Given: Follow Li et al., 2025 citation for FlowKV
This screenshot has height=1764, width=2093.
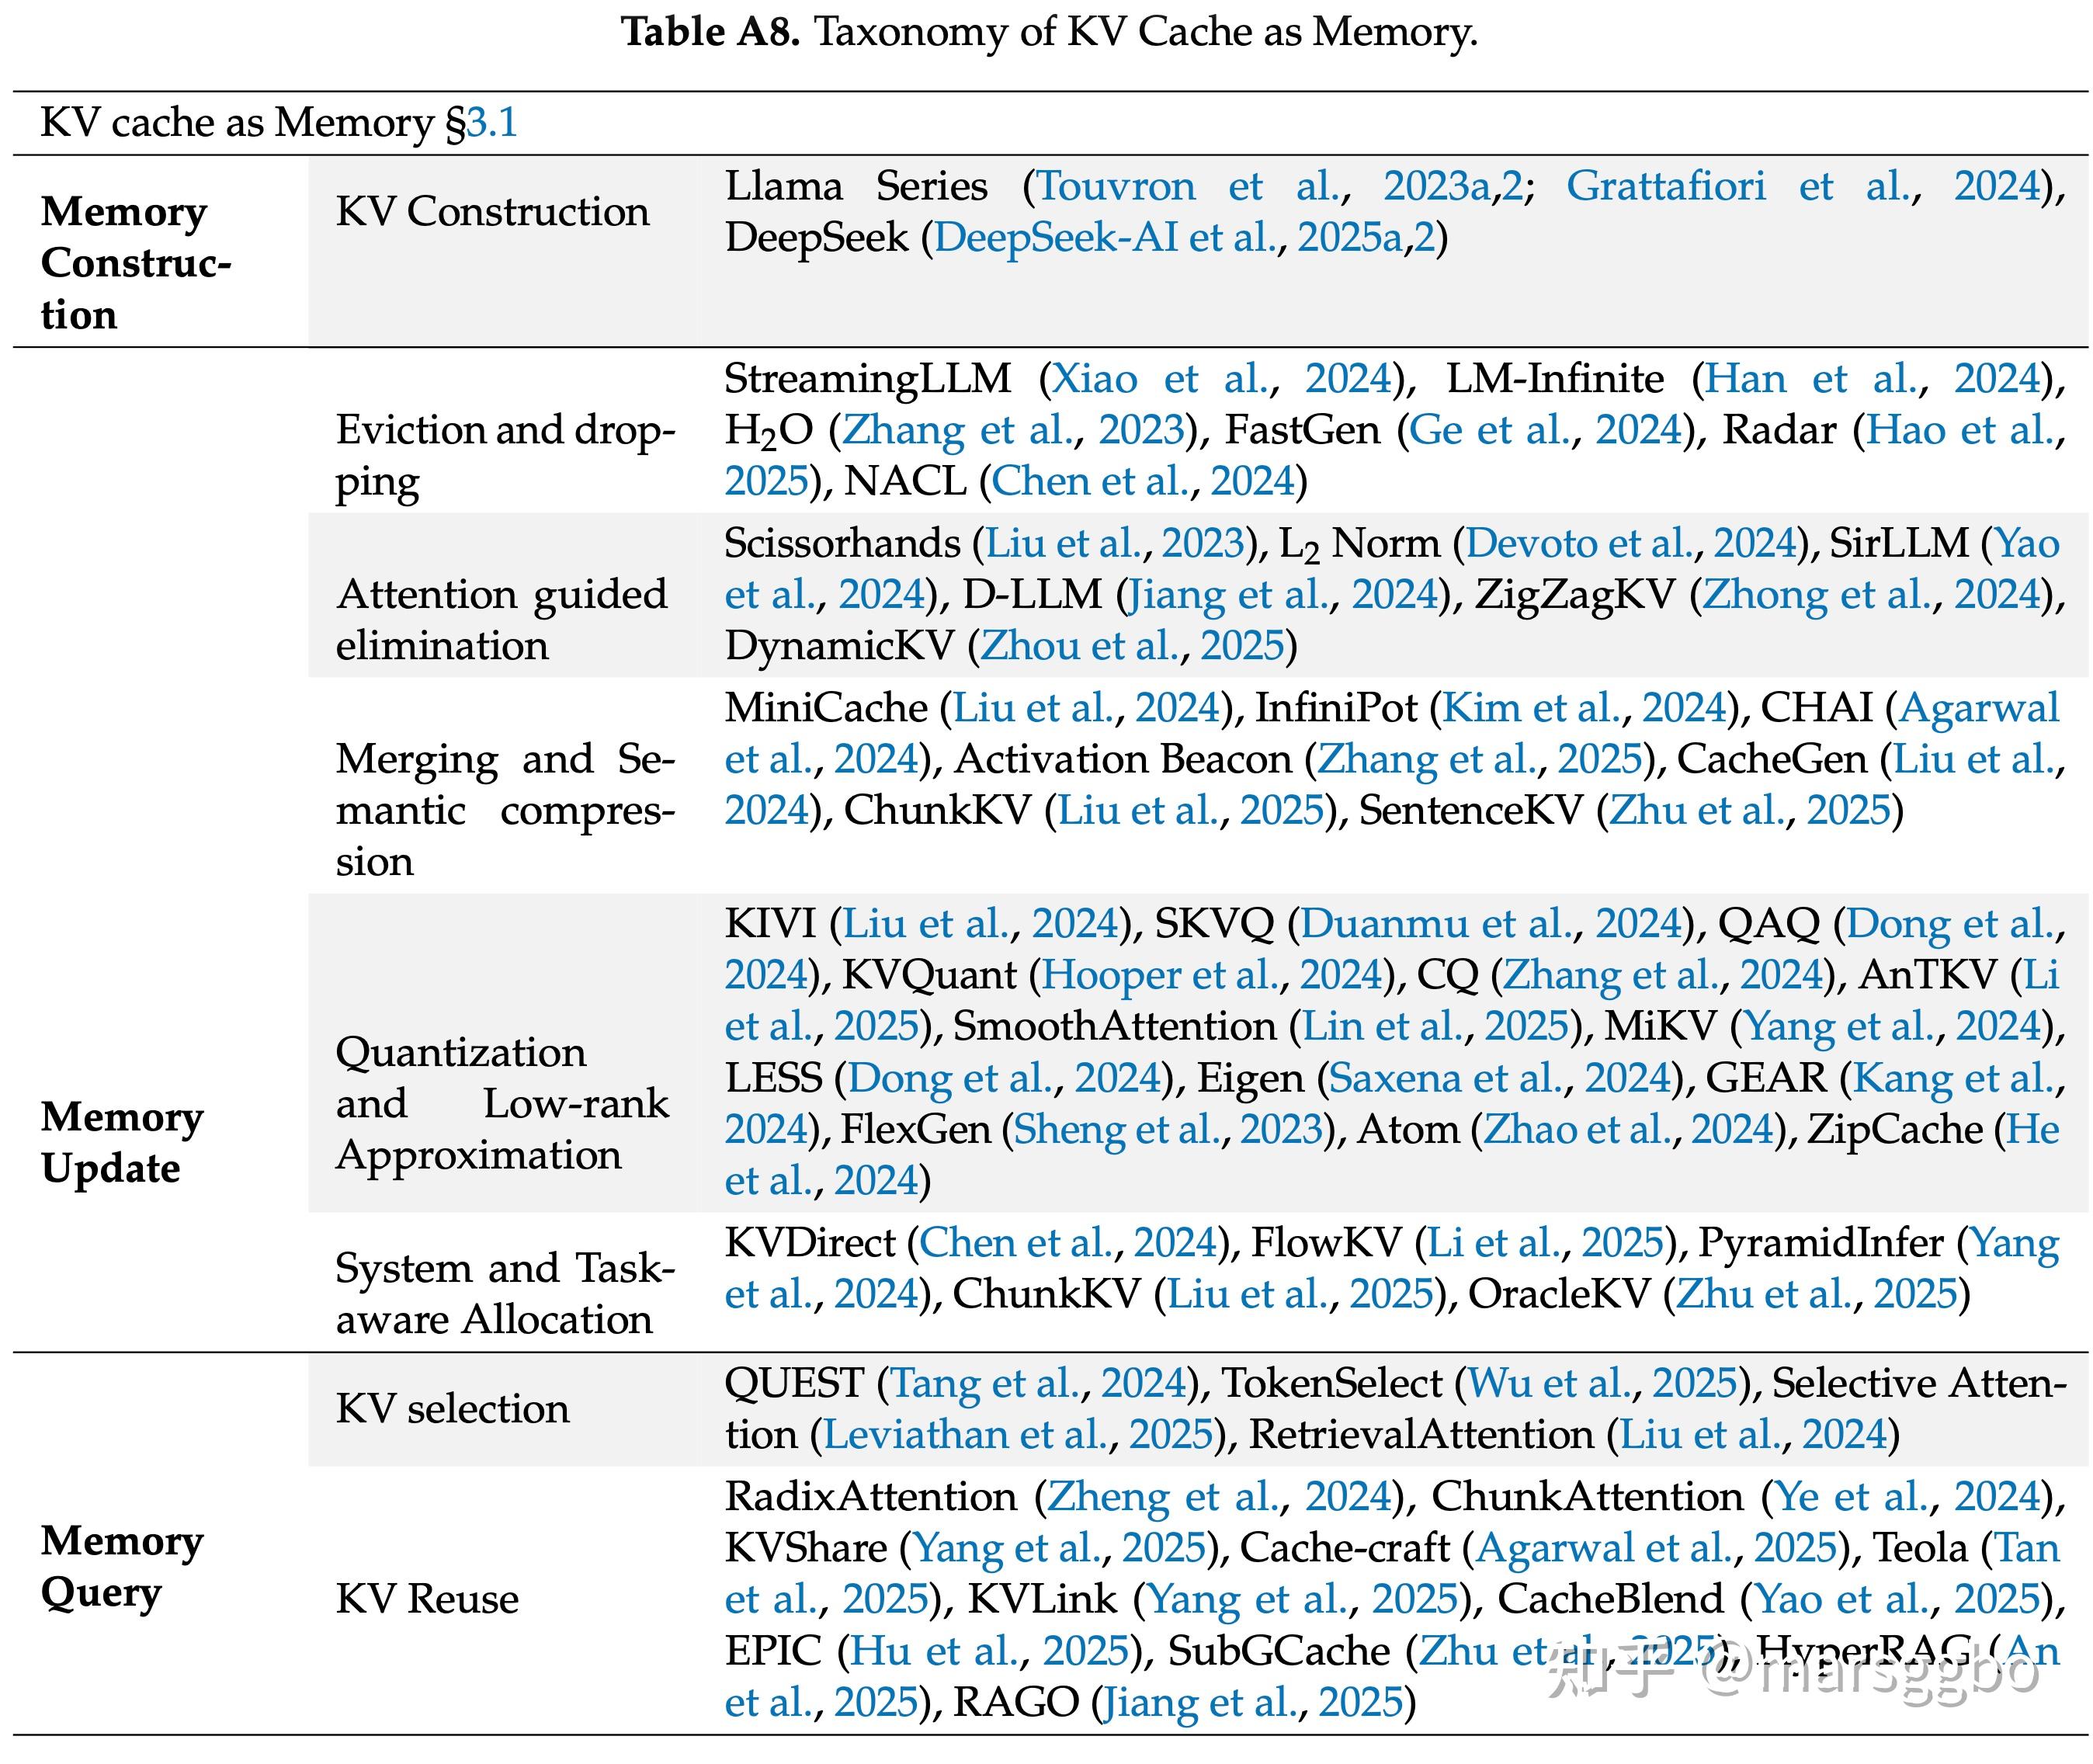Looking at the screenshot, I should coord(1544,1244).
